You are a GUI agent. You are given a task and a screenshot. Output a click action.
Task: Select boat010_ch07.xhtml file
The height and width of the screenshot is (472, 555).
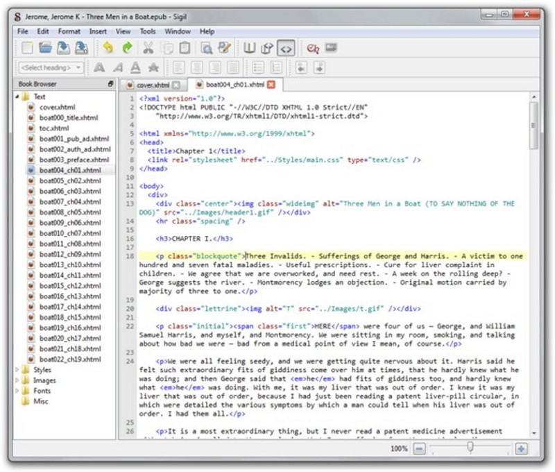click(70, 233)
